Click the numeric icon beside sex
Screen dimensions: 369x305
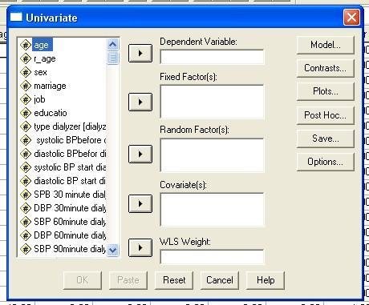click(x=26, y=72)
